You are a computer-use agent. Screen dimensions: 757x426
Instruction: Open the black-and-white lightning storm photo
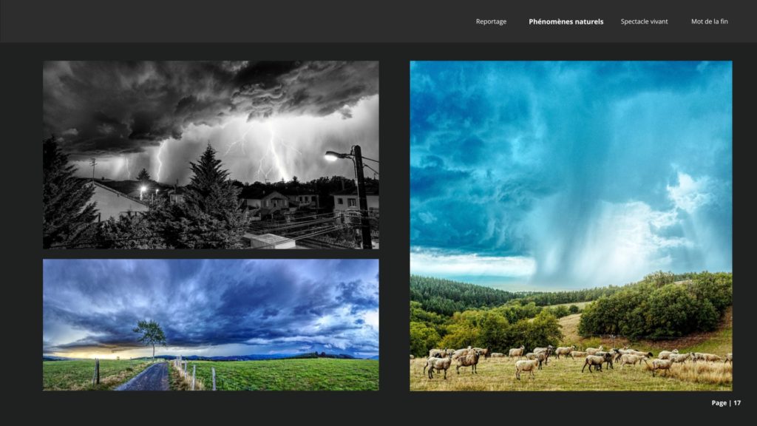coord(211,155)
